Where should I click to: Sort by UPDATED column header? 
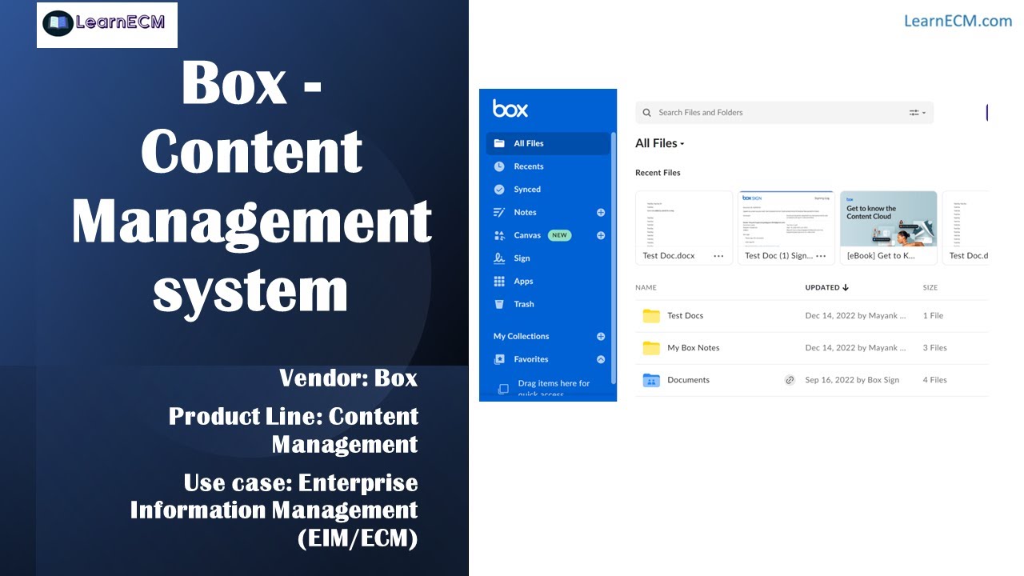[x=826, y=287]
